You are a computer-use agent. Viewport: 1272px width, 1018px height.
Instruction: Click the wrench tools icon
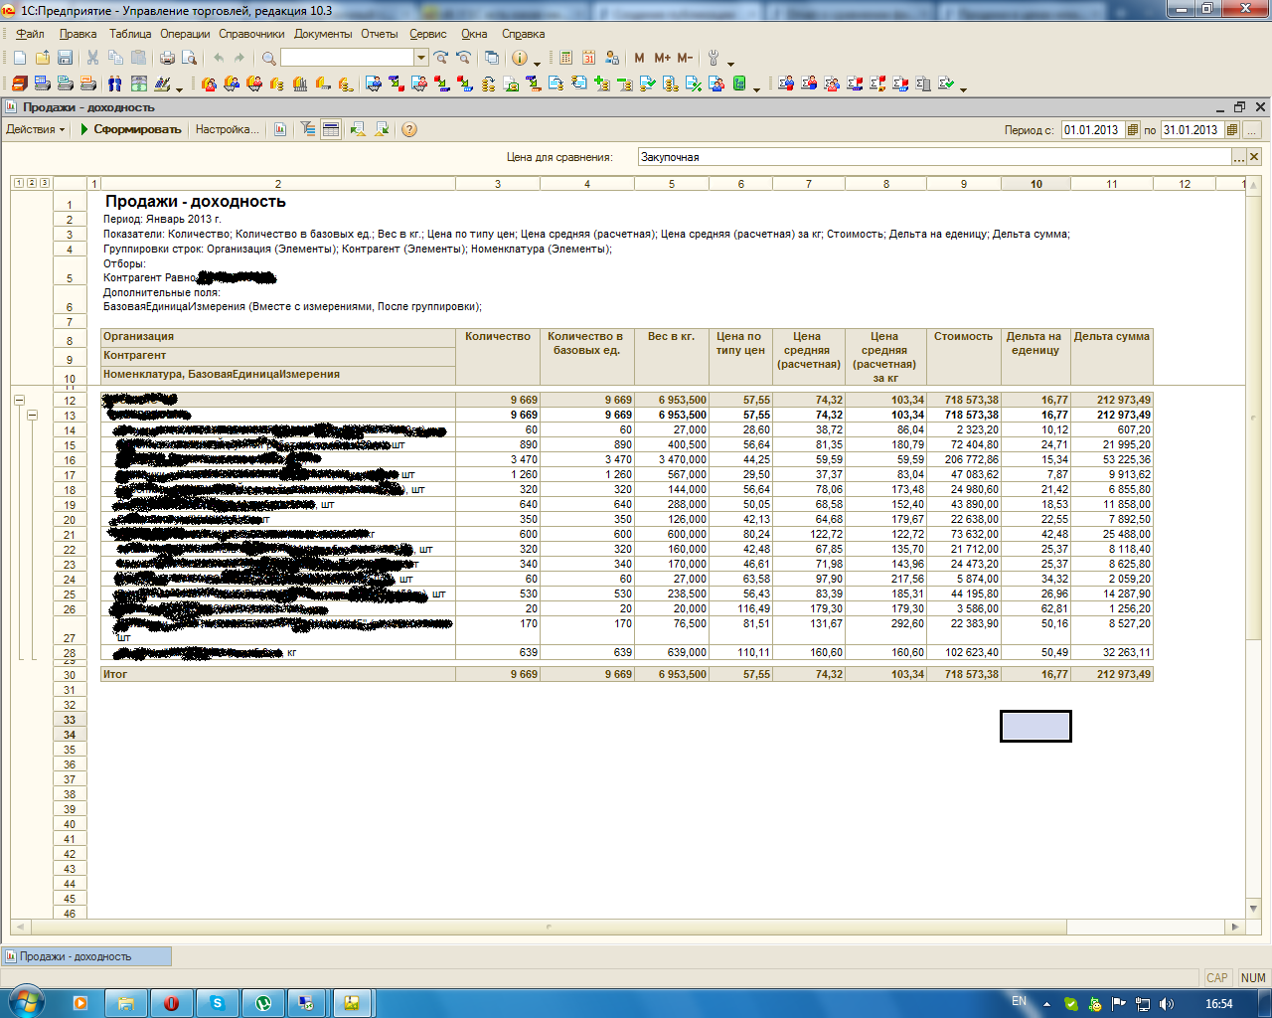click(x=714, y=59)
